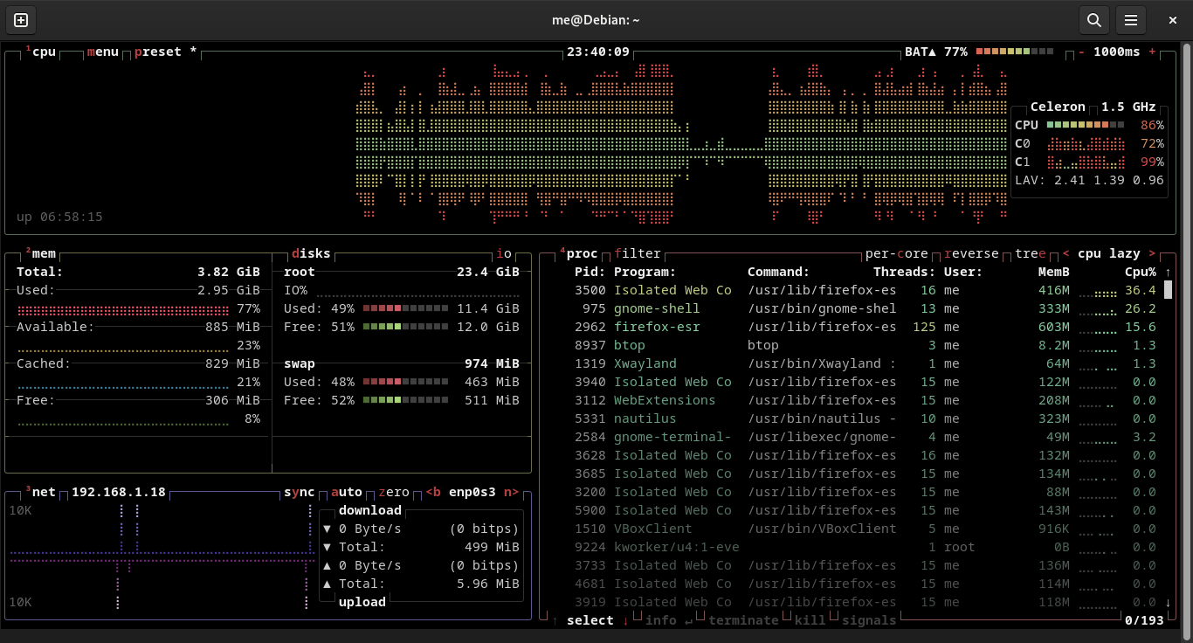This screenshot has width=1193, height=643.
Task: Click the previous sort arrow before cpu lazy
Action: 1065,253
